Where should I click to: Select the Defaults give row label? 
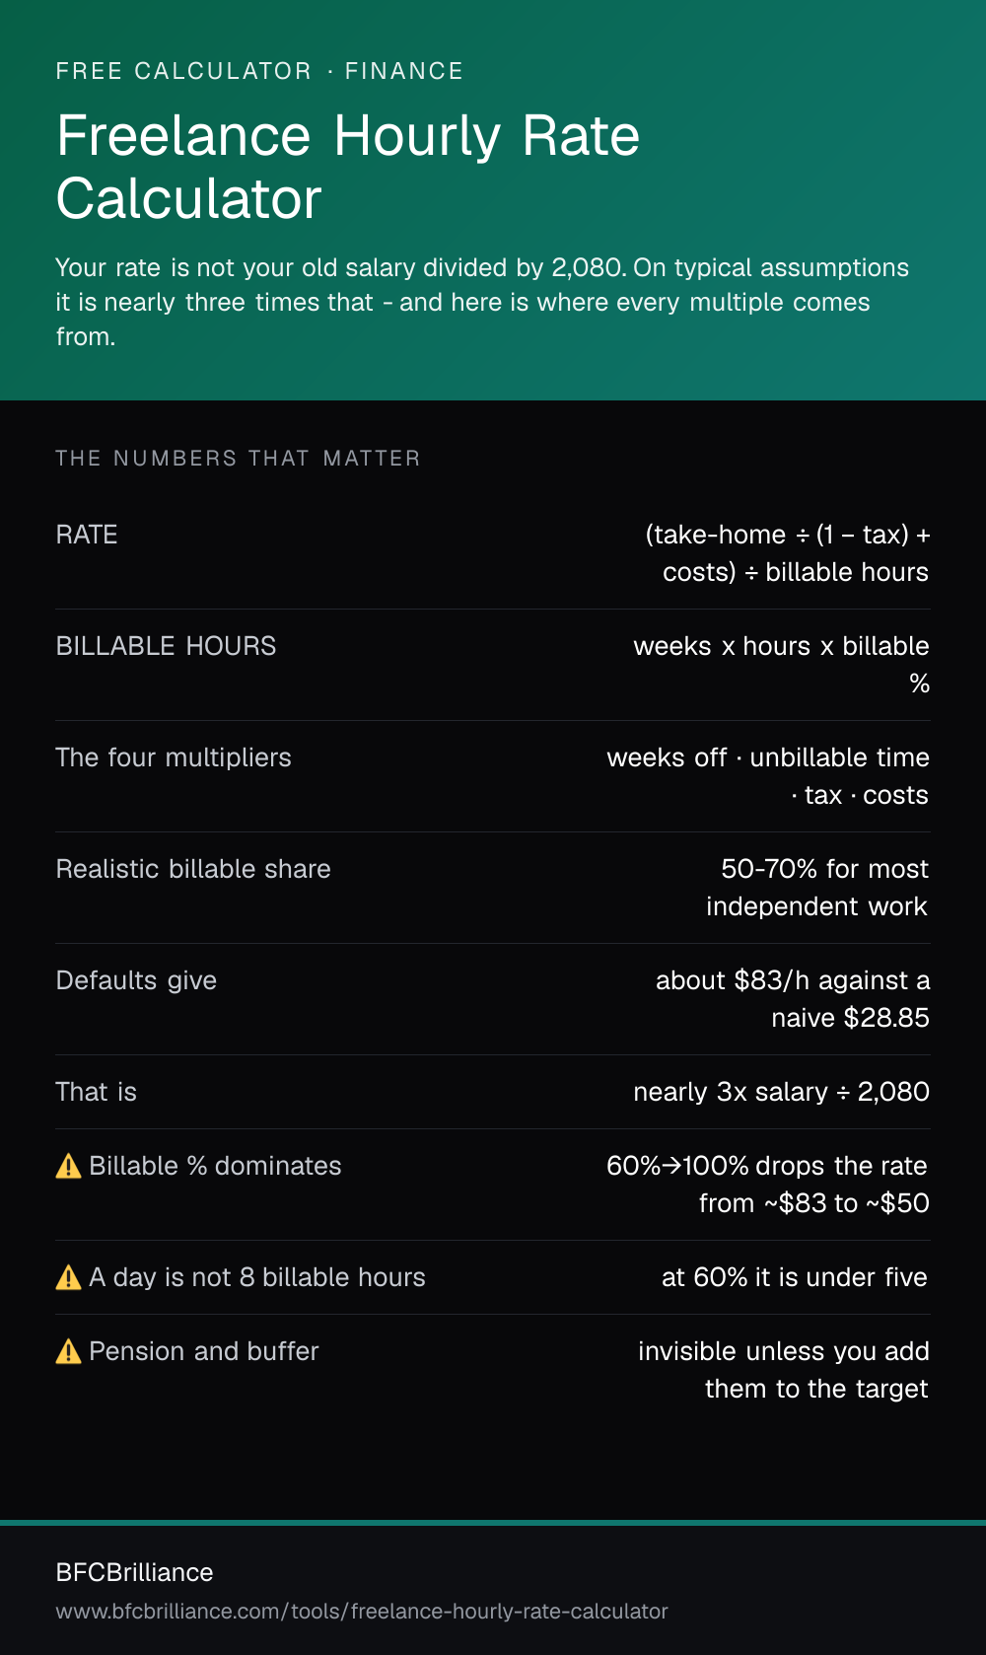coord(136,980)
